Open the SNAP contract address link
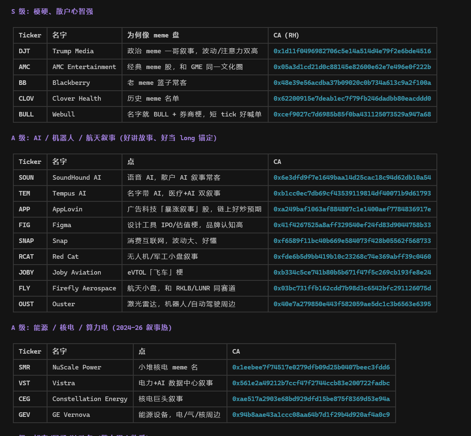This screenshot has height=436, width=471. tap(352, 241)
